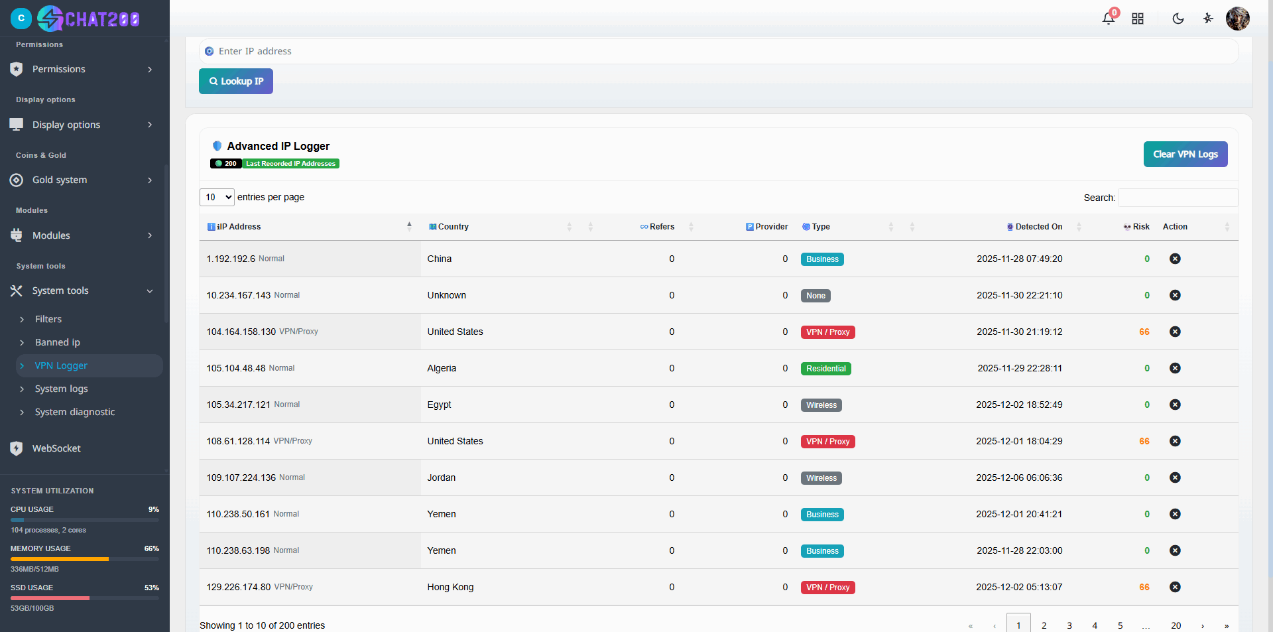Open System diagnostic from the sidebar

(74, 412)
